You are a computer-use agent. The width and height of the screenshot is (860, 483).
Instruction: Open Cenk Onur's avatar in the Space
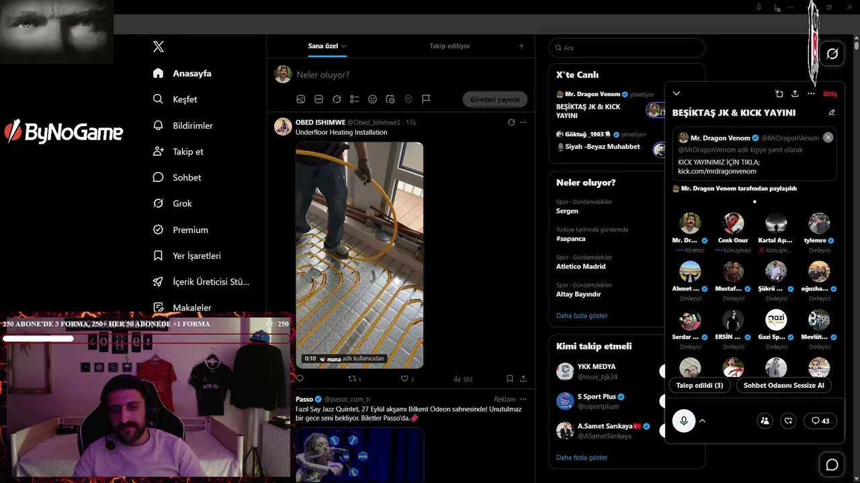point(733,223)
